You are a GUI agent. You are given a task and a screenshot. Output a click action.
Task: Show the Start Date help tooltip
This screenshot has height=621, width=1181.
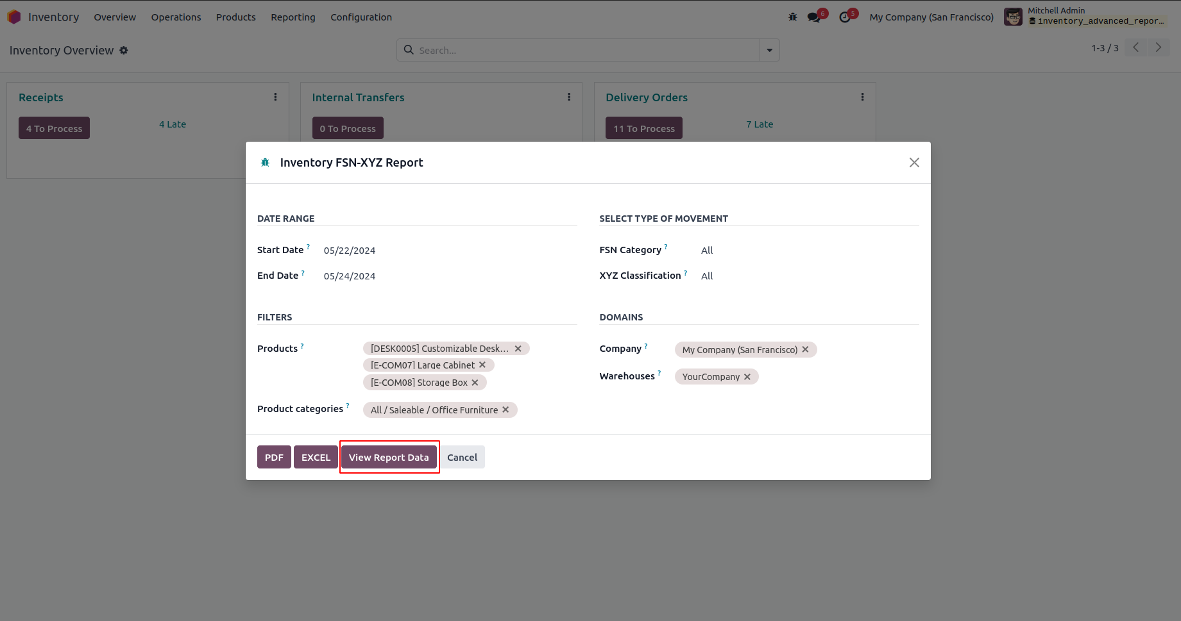[x=308, y=247]
